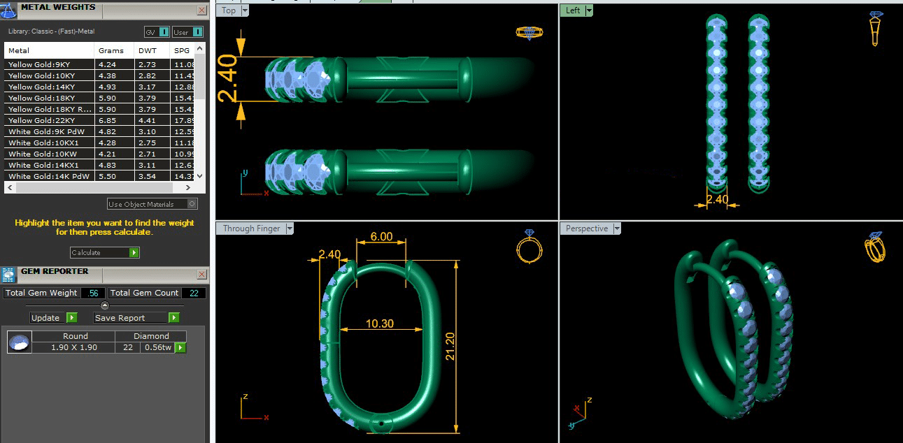Open the Through Finger viewport dropdown arrow
The height and width of the screenshot is (443, 903).
coord(290,228)
